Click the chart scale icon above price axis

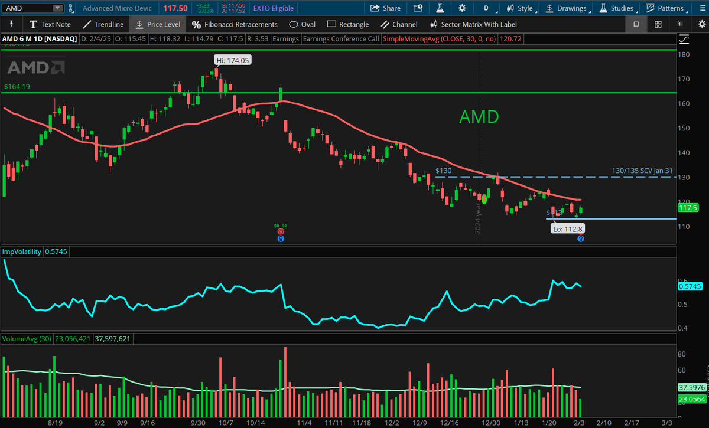pos(684,40)
